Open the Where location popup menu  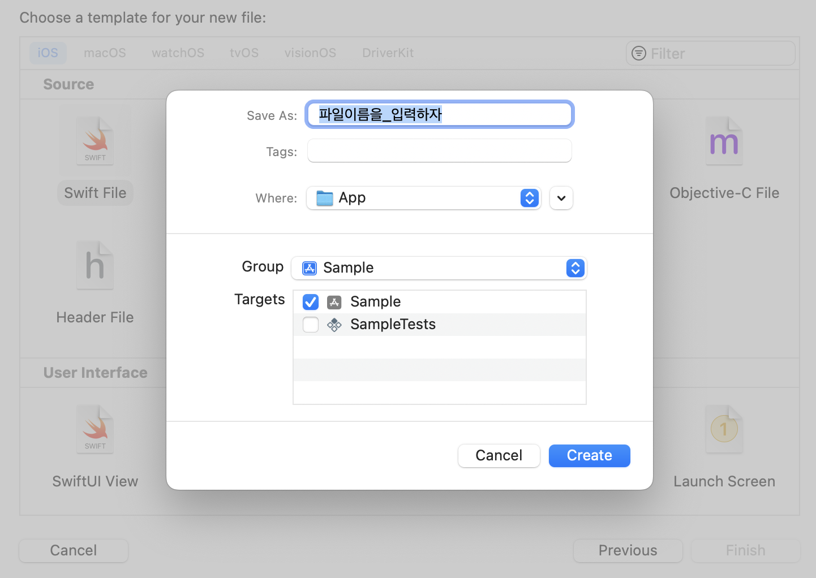tap(424, 198)
